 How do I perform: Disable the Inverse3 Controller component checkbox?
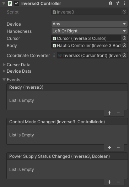point(17,3)
